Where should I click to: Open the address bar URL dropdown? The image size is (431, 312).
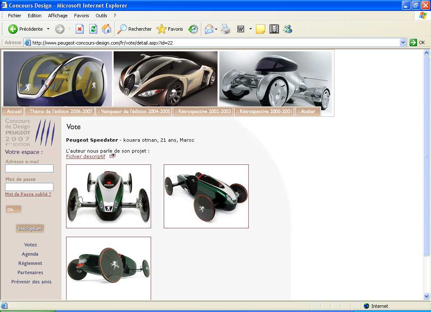403,42
